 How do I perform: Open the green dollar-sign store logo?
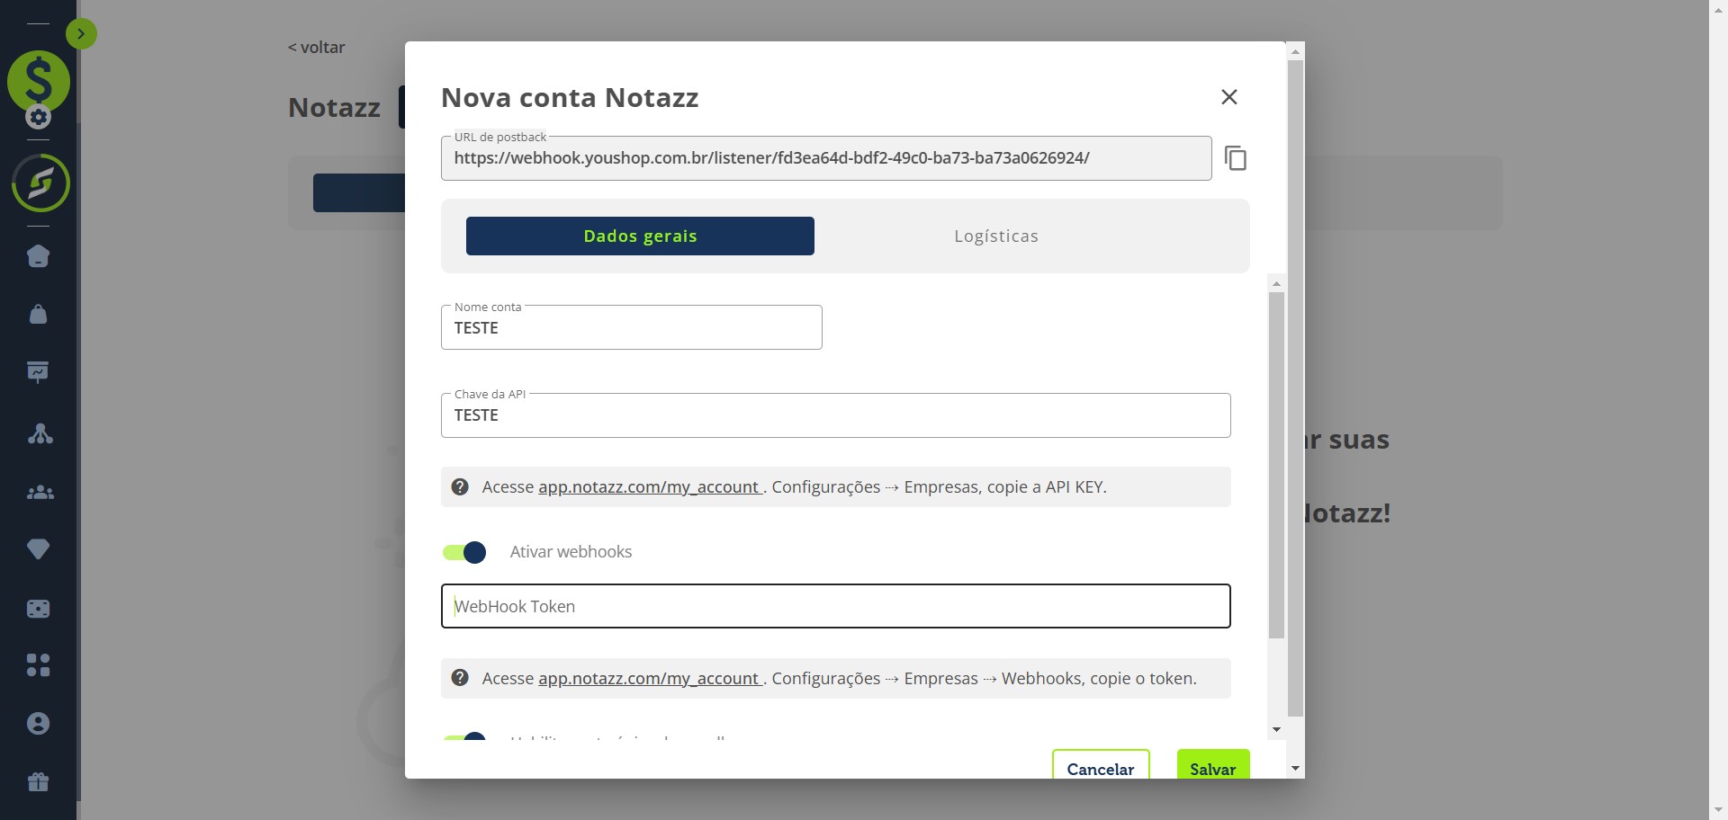pos(39,81)
